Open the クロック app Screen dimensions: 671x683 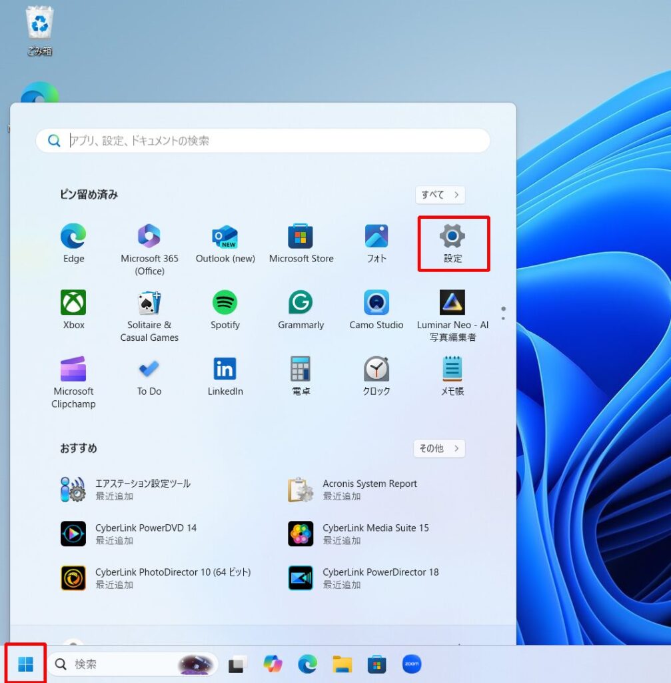376,376
